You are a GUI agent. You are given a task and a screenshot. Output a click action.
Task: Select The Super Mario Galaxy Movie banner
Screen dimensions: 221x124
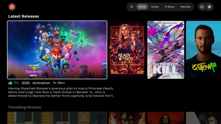click(x=57, y=50)
